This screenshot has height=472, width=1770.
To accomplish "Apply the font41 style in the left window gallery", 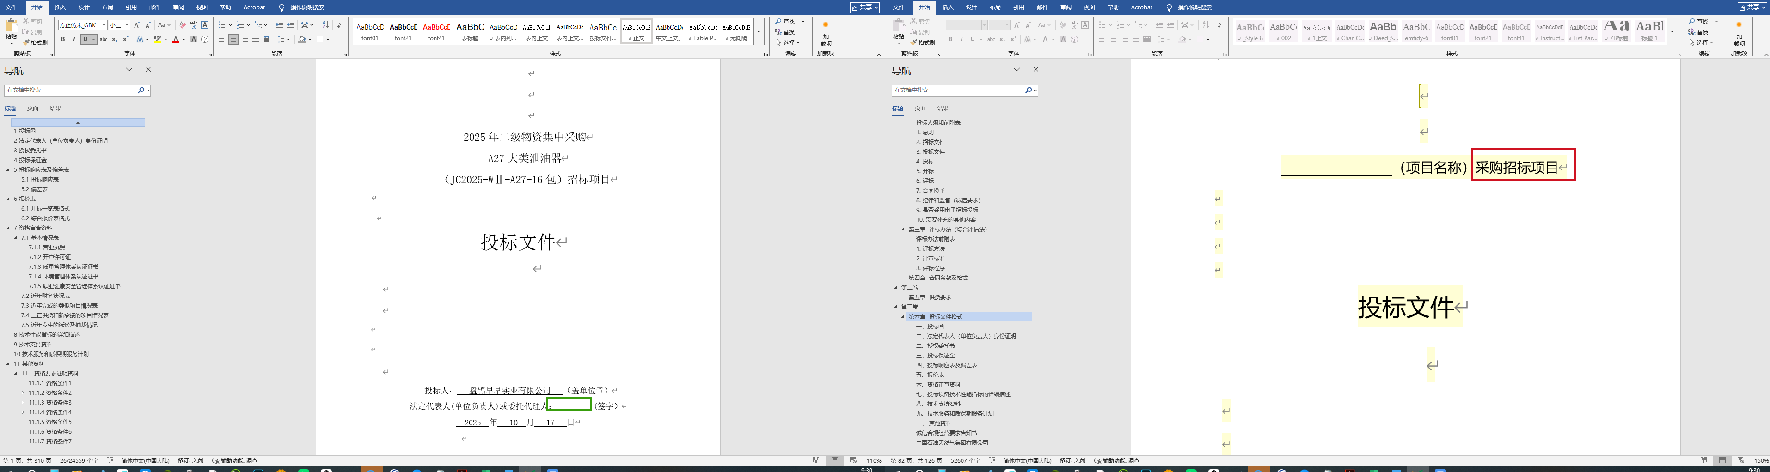I will coord(436,31).
